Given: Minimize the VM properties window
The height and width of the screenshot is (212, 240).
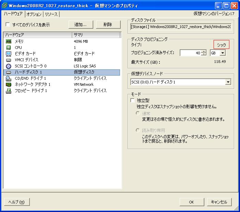Looking at the screenshot, I should click(218, 6).
